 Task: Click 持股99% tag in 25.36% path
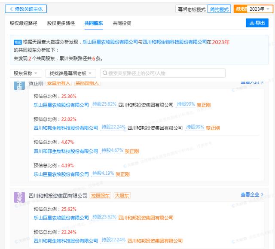[x=186, y=104]
